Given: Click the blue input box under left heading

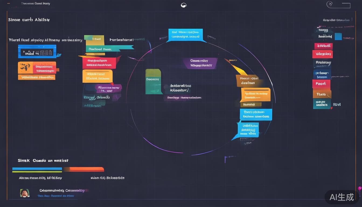Looking at the screenshot, I should [37, 51].
